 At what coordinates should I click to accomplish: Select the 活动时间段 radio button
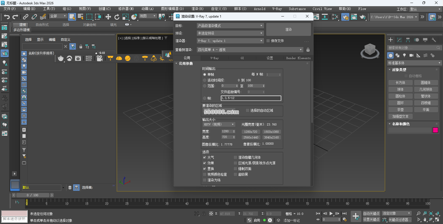[x=205, y=80]
